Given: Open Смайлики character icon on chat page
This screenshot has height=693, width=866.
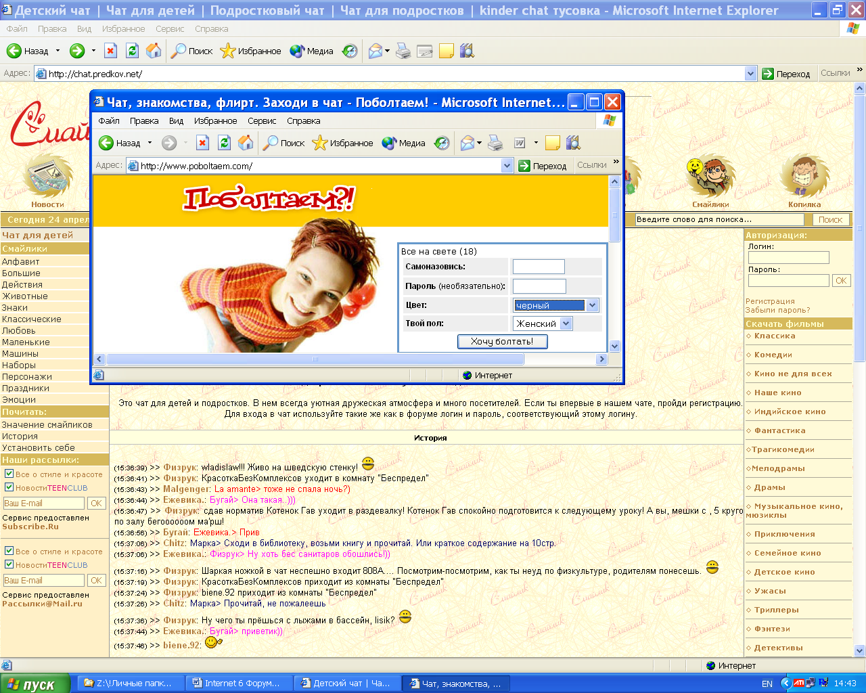Looking at the screenshot, I should tap(710, 177).
